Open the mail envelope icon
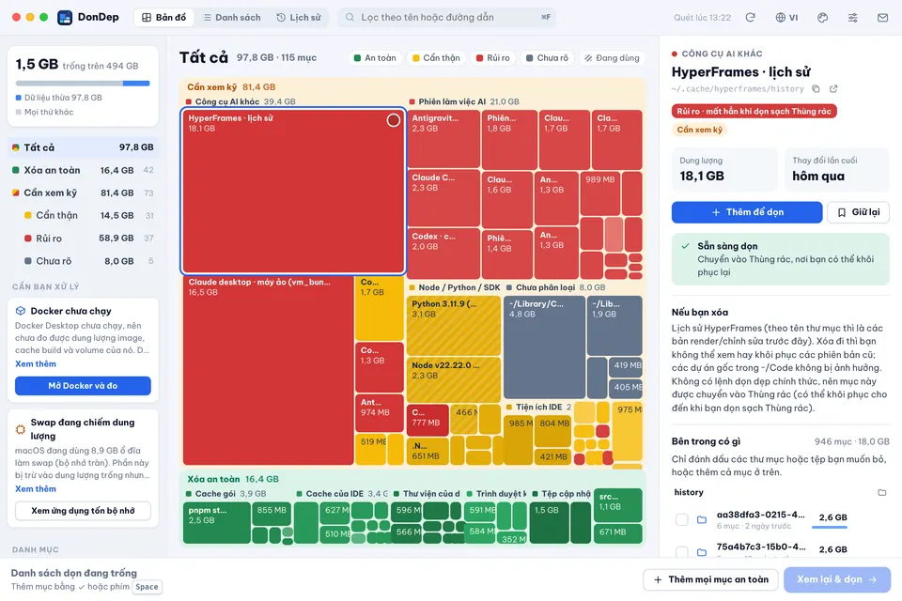This screenshot has width=902, height=601. click(882, 17)
